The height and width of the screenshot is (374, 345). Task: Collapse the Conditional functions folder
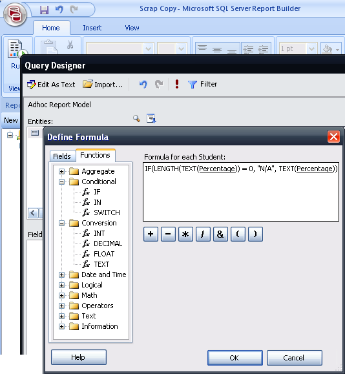click(61, 182)
